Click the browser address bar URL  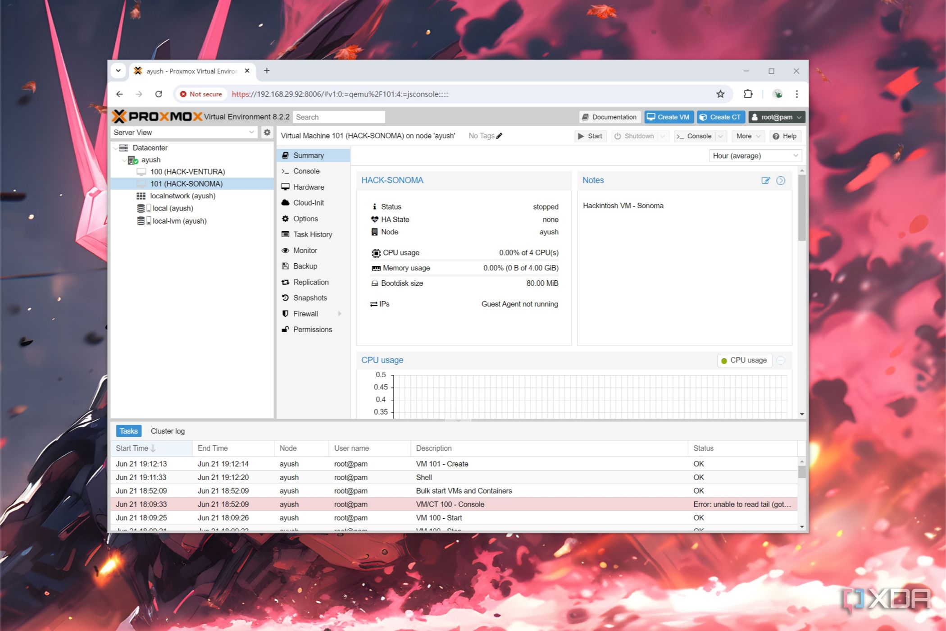pyautogui.click(x=340, y=94)
